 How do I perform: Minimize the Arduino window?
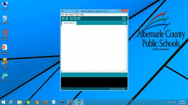116,11
